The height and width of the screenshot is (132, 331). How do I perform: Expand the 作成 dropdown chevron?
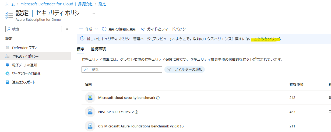click(96, 29)
